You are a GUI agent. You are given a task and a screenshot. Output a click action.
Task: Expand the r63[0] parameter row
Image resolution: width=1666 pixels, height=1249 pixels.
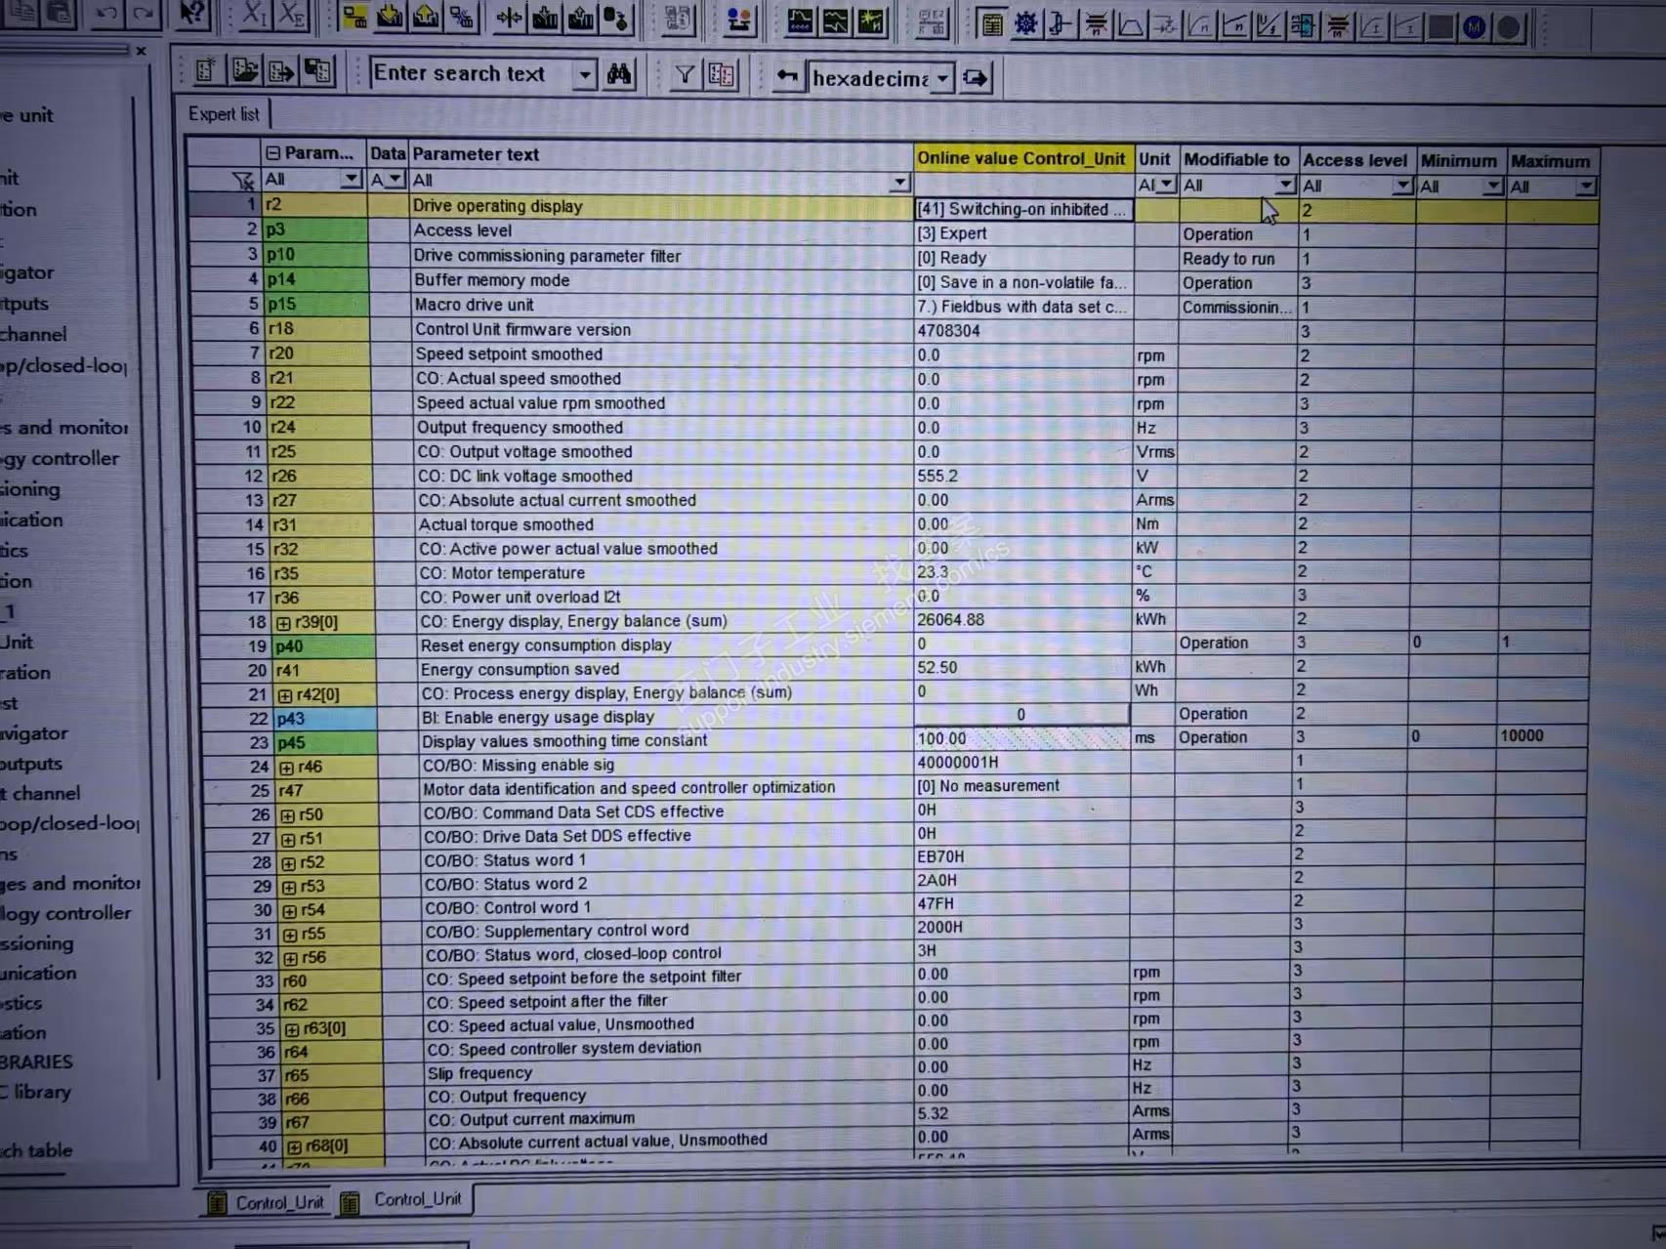point(292,1029)
